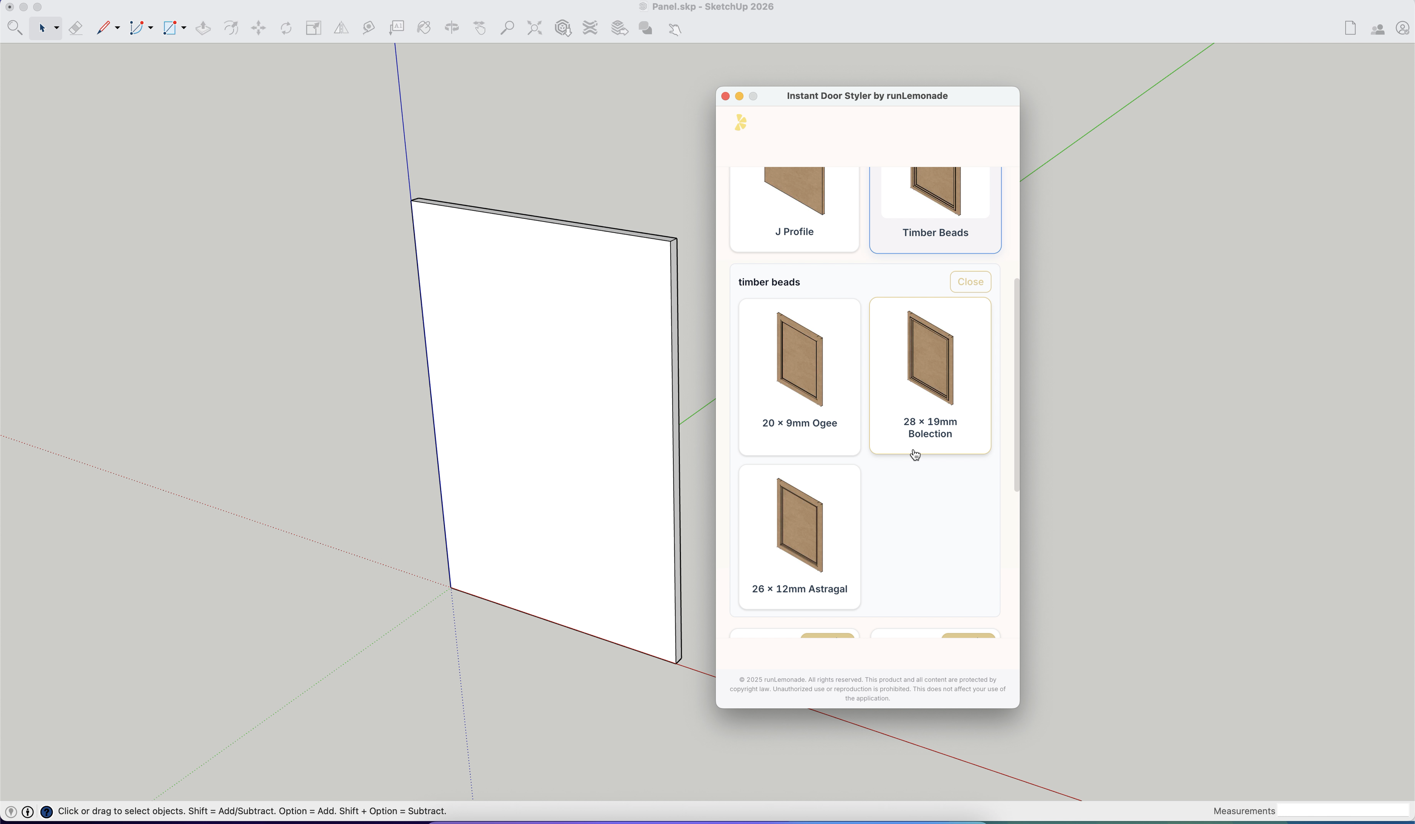Viewport: 1415px width, 824px height.
Task: Open the 3D Warehouse icon
Action: click(x=562, y=28)
